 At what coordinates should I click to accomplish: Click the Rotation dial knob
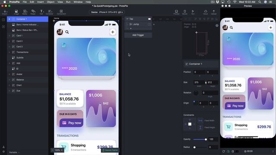pos(196,93)
